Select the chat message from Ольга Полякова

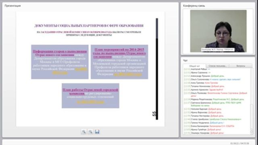(x=216, y=94)
